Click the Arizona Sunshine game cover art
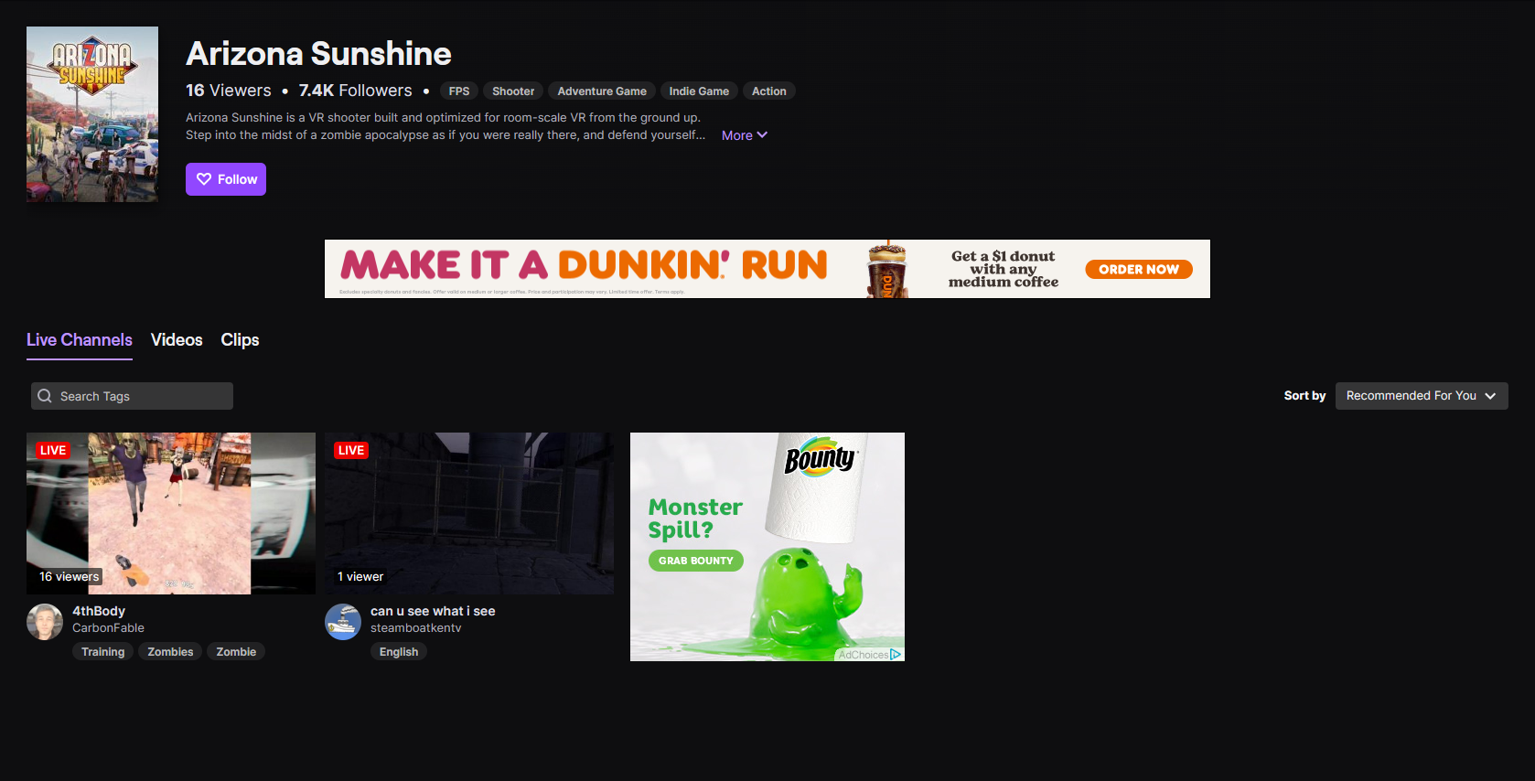Viewport: 1535px width, 781px height. click(x=92, y=114)
